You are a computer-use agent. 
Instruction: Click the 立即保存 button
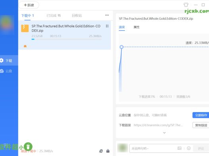click(201, 115)
